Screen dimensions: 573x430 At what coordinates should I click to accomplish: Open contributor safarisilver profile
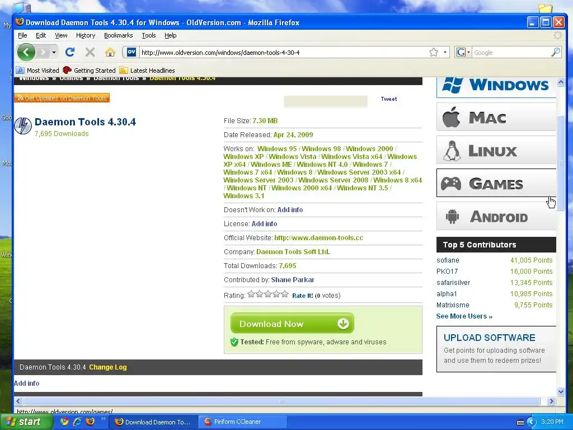[x=453, y=283]
